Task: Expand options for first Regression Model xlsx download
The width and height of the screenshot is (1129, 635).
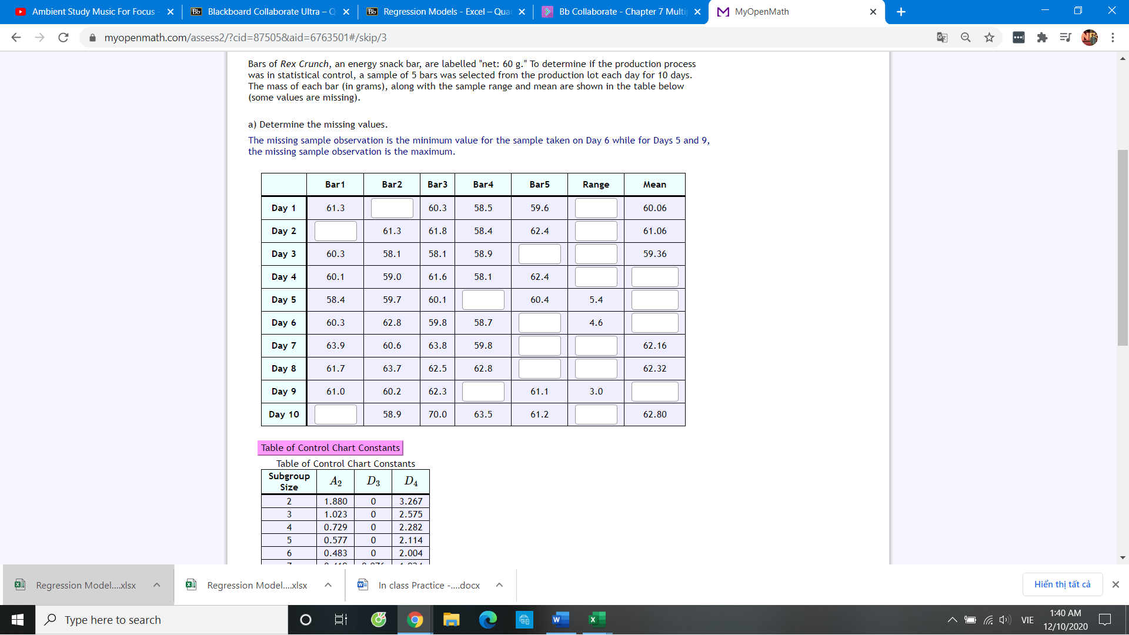Action: (x=157, y=585)
